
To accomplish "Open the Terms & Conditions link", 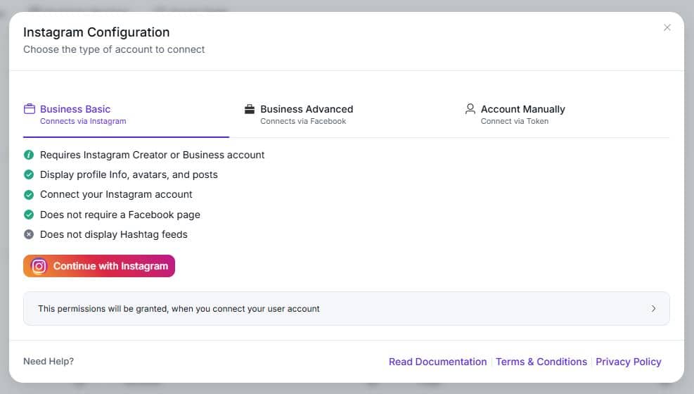I will pos(541,362).
